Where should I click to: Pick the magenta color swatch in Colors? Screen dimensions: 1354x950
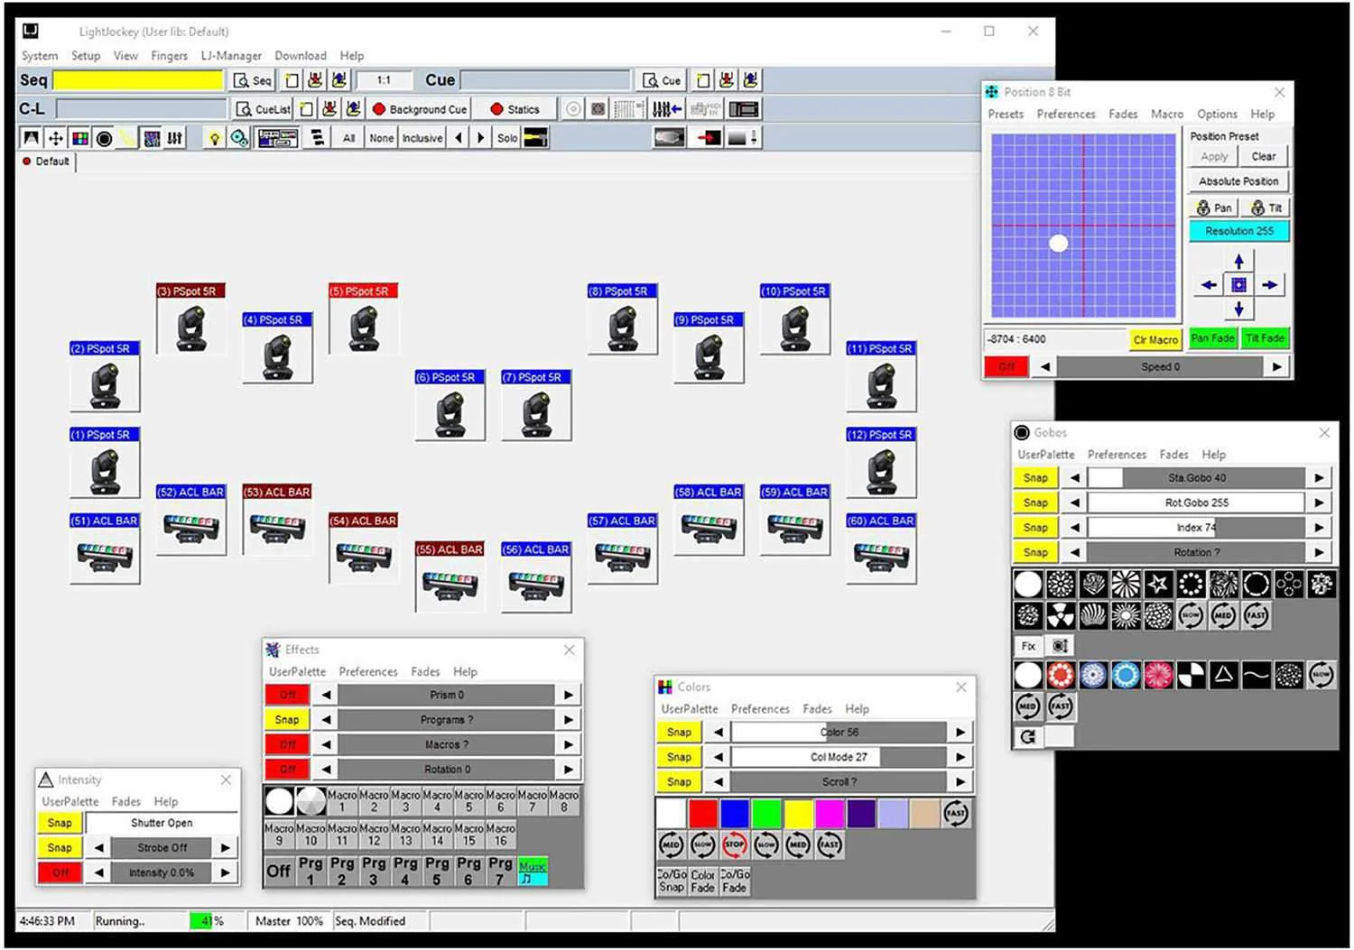click(x=829, y=814)
